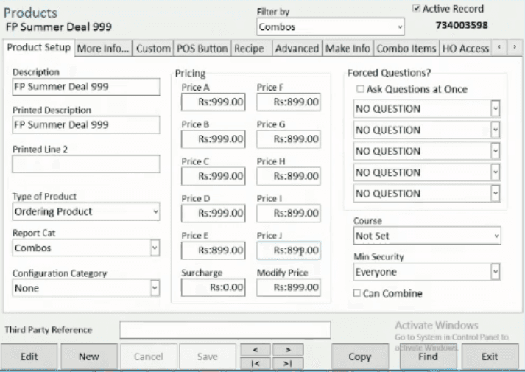Click the Third Party Reference field
Image resolution: width=525 pixels, height=372 pixels.
point(225,330)
